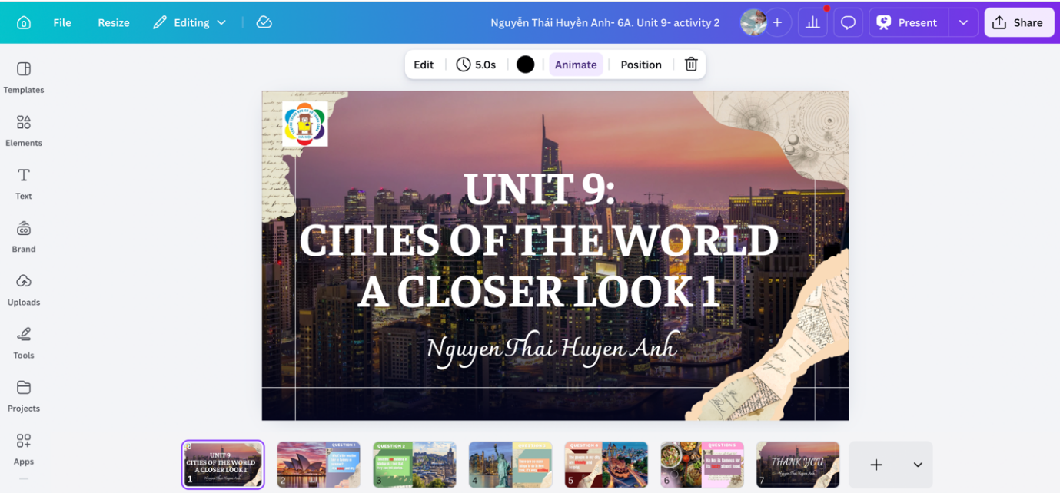1060x493 pixels.
Task: Change the 5.0s page duration
Action: pyautogui.click(x=476, y=65)
